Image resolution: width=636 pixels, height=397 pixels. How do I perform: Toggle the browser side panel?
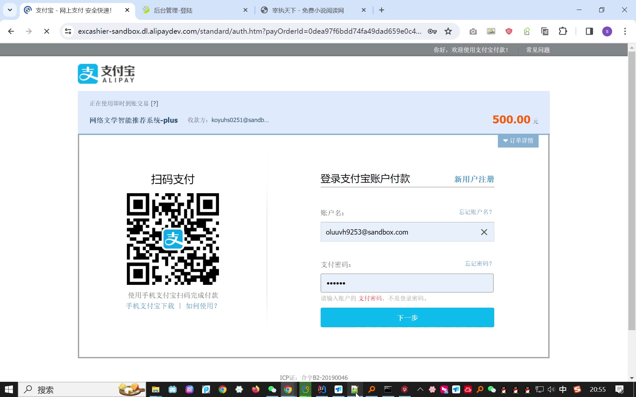click(x=589, y=31)
